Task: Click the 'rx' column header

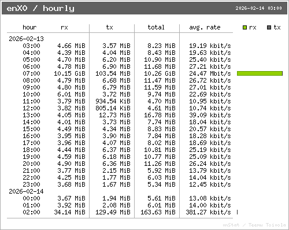Action: 64,28
